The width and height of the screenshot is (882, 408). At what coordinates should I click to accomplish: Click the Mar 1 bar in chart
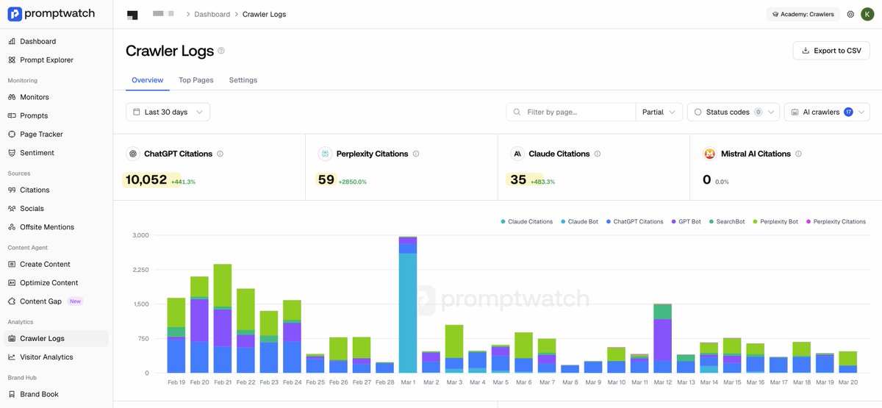click(x=408, y=305)
